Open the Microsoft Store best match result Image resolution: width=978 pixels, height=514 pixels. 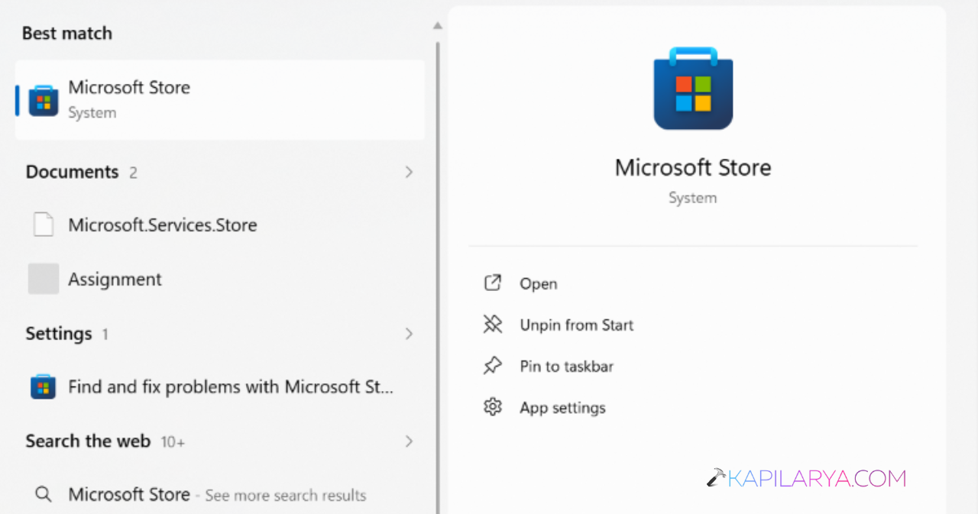pyautogui.click(x=219, y=100)
